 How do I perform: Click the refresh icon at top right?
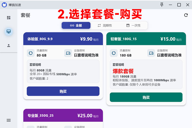[186, 15]
